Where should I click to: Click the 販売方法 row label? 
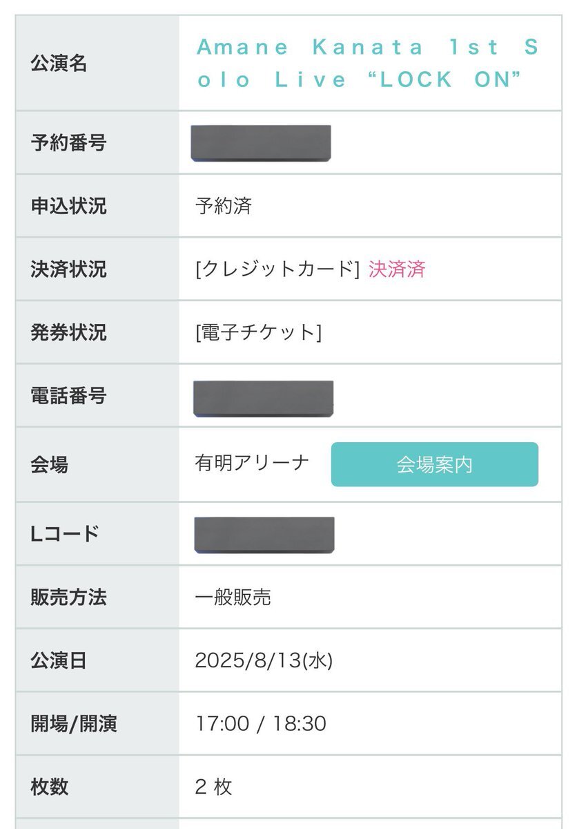[68, 597]
